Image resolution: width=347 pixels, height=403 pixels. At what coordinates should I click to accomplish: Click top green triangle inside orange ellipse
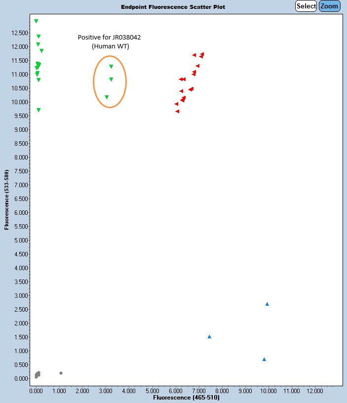[111, 67]
